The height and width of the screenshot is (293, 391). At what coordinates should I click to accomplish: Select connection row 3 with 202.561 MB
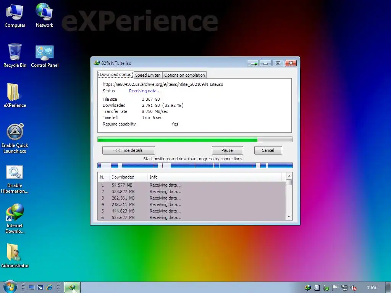(192, 198)
